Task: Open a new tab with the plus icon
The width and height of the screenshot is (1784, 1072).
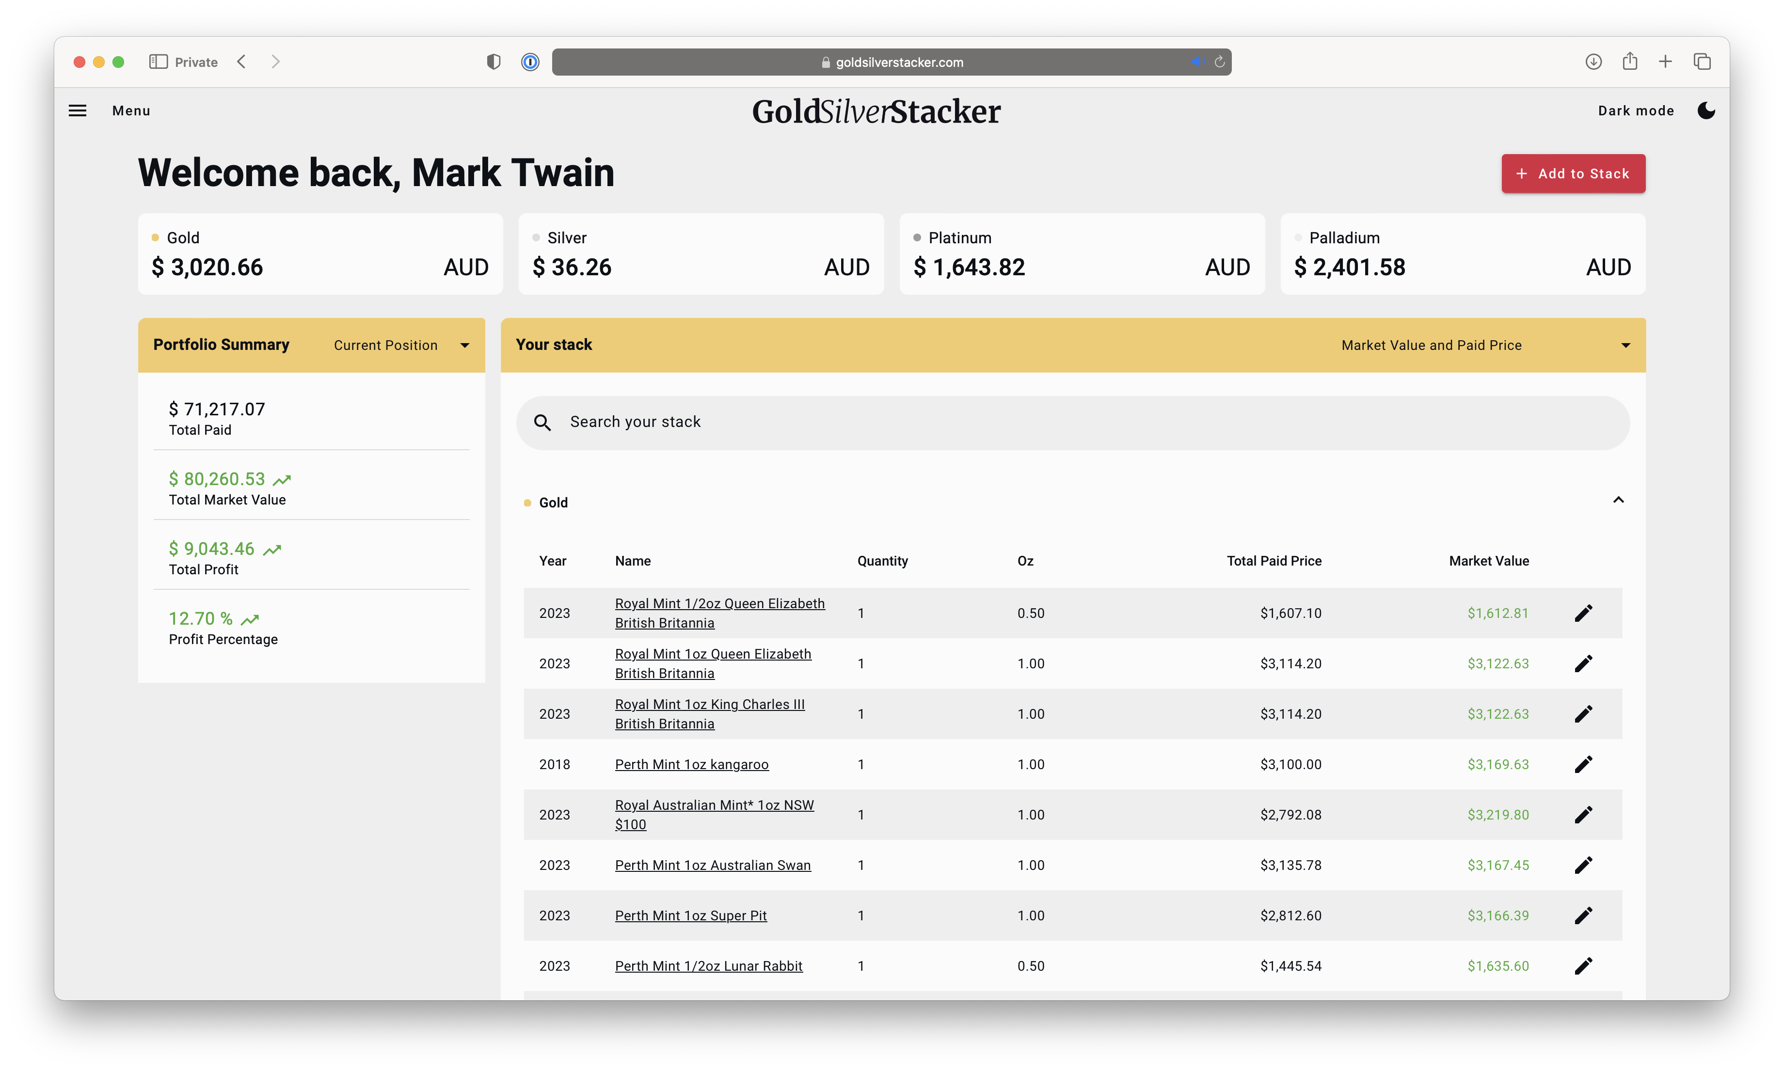Action: tap(1665, 62)
